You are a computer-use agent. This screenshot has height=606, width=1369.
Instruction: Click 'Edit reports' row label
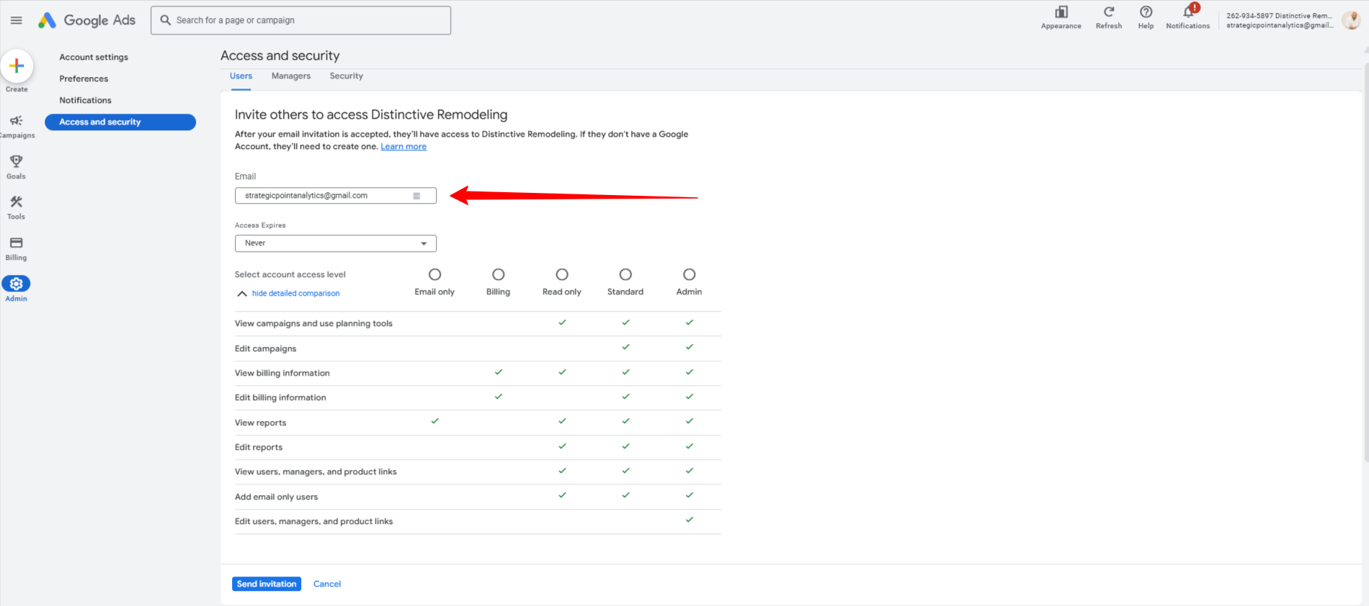259,448
